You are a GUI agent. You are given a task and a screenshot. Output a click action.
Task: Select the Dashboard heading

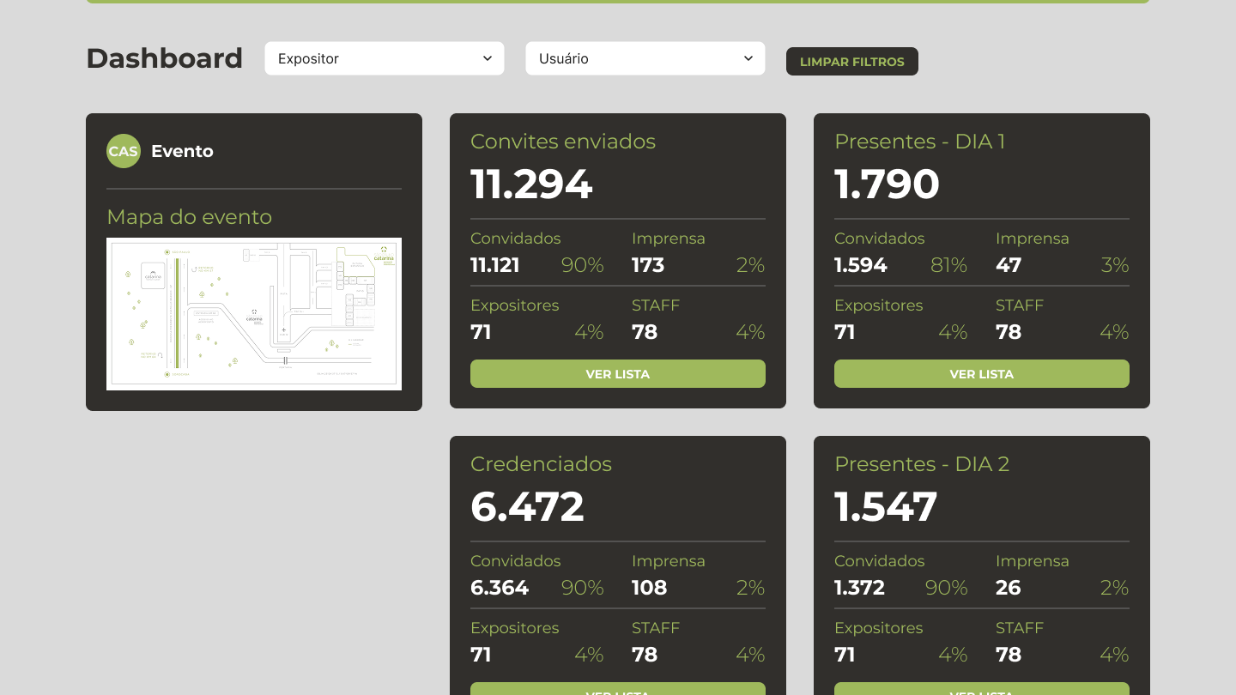click(165, 58)
